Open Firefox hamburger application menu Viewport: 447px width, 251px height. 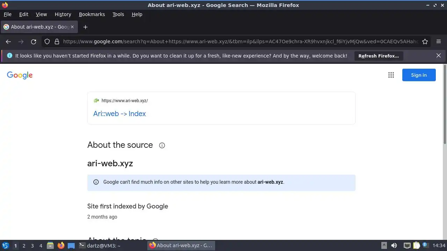[439, 41]
